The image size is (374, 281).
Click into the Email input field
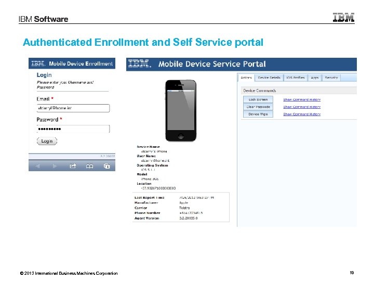pyautogui.click(x=73, y=108)
